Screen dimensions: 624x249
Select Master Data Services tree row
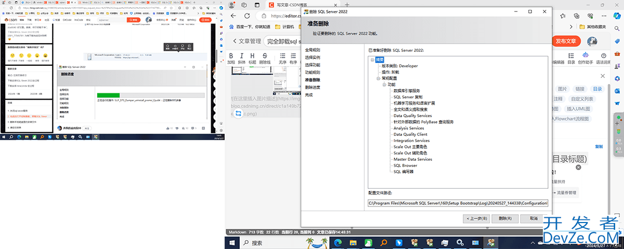pyautogui.click(x=413, y=159)
